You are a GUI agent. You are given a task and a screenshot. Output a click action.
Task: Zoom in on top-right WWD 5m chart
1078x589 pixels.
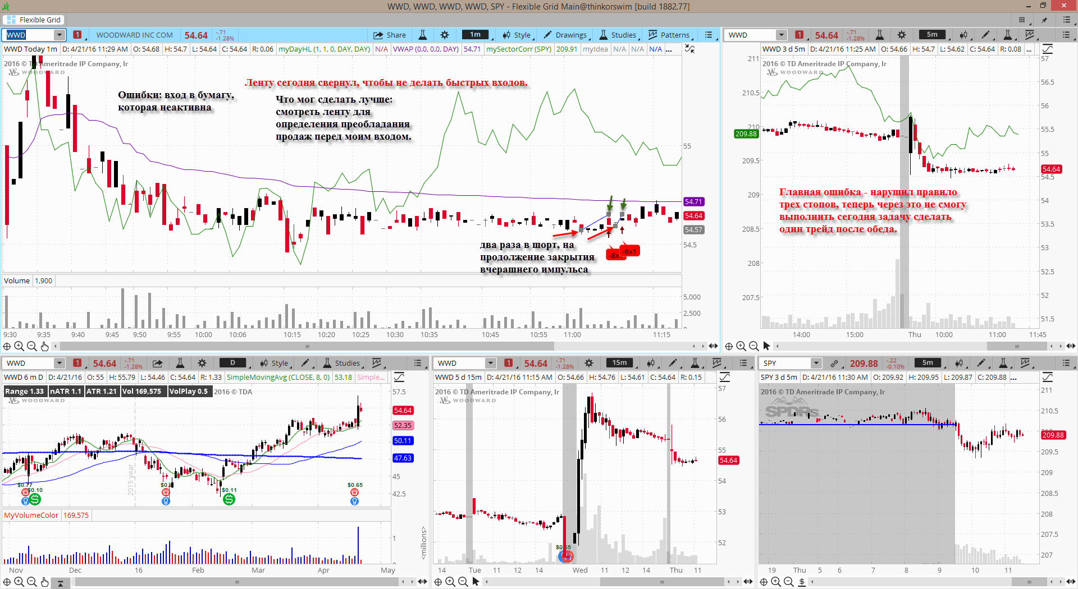click(741, 346)
